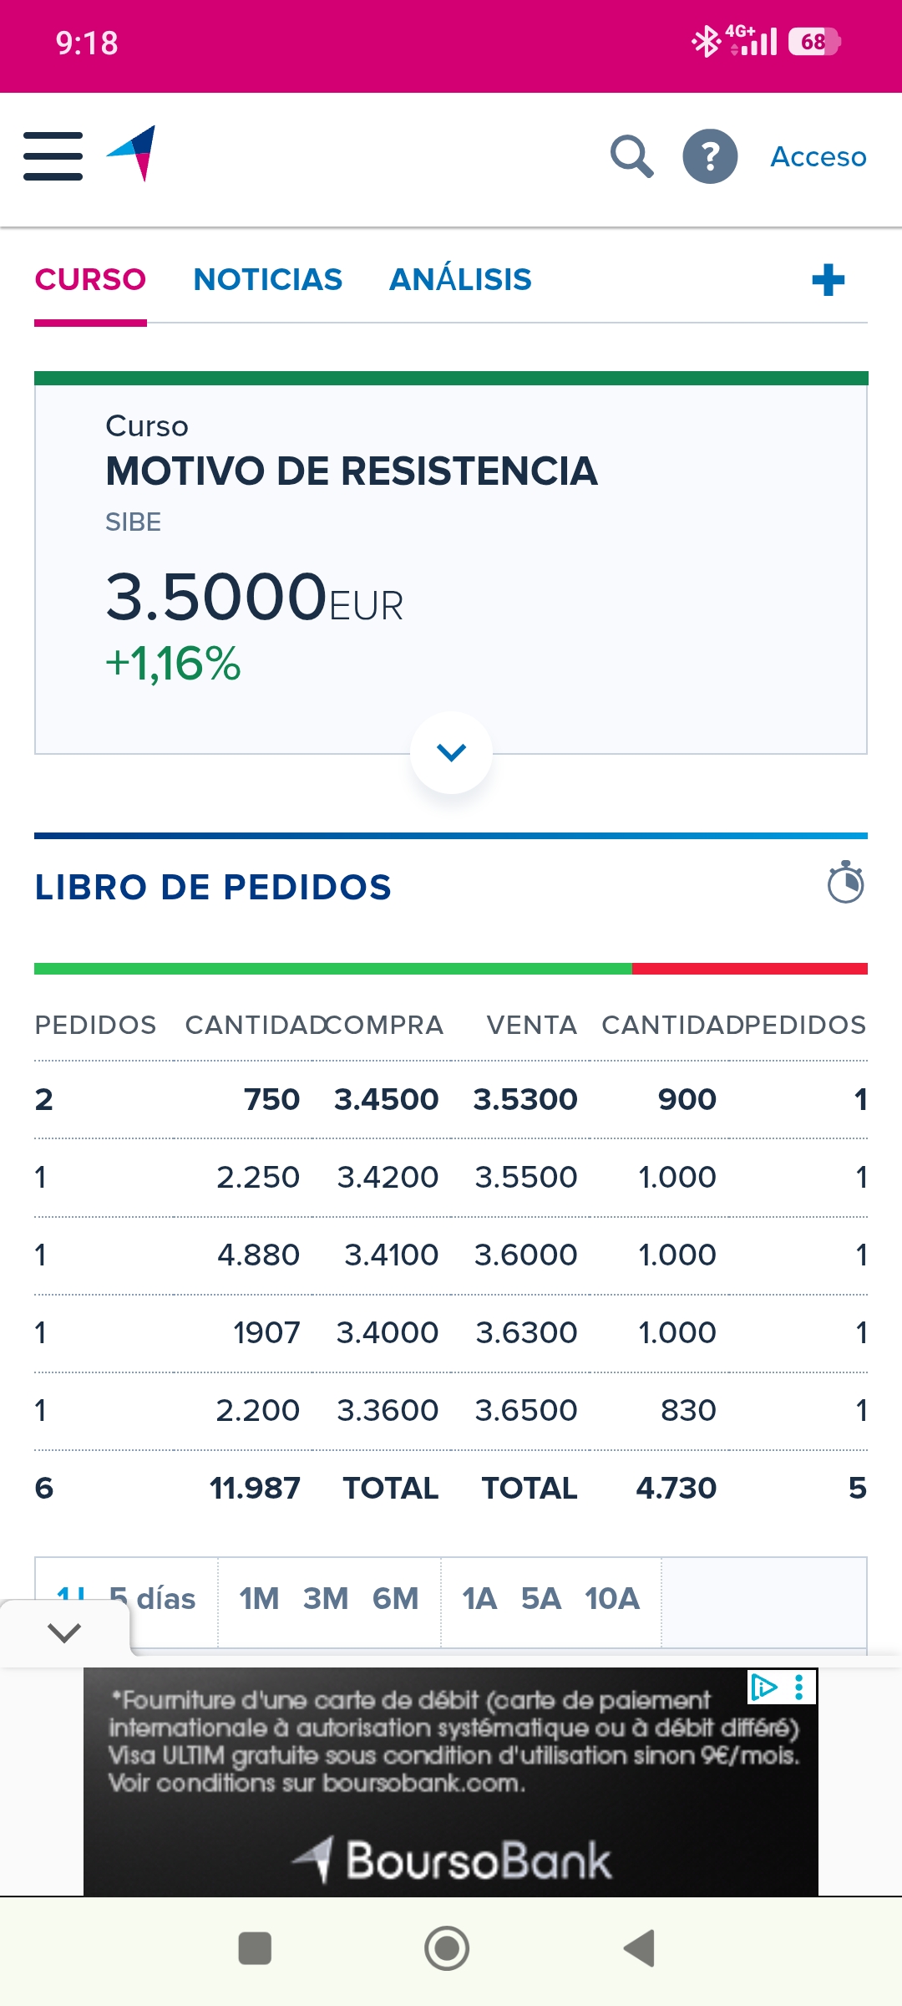Switch to the ANÁLISIS tab
902x2006 pixels.
[460, 279]
